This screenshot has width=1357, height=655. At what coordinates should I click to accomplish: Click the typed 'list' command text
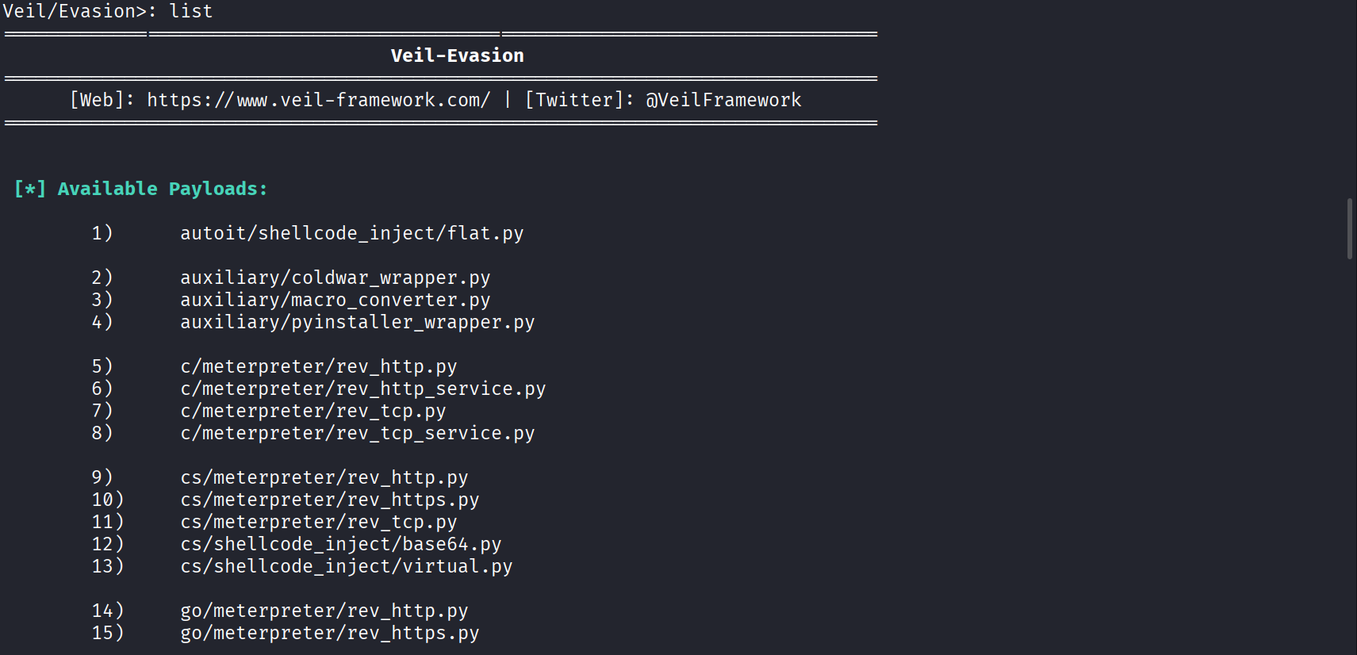coord(190,11)
